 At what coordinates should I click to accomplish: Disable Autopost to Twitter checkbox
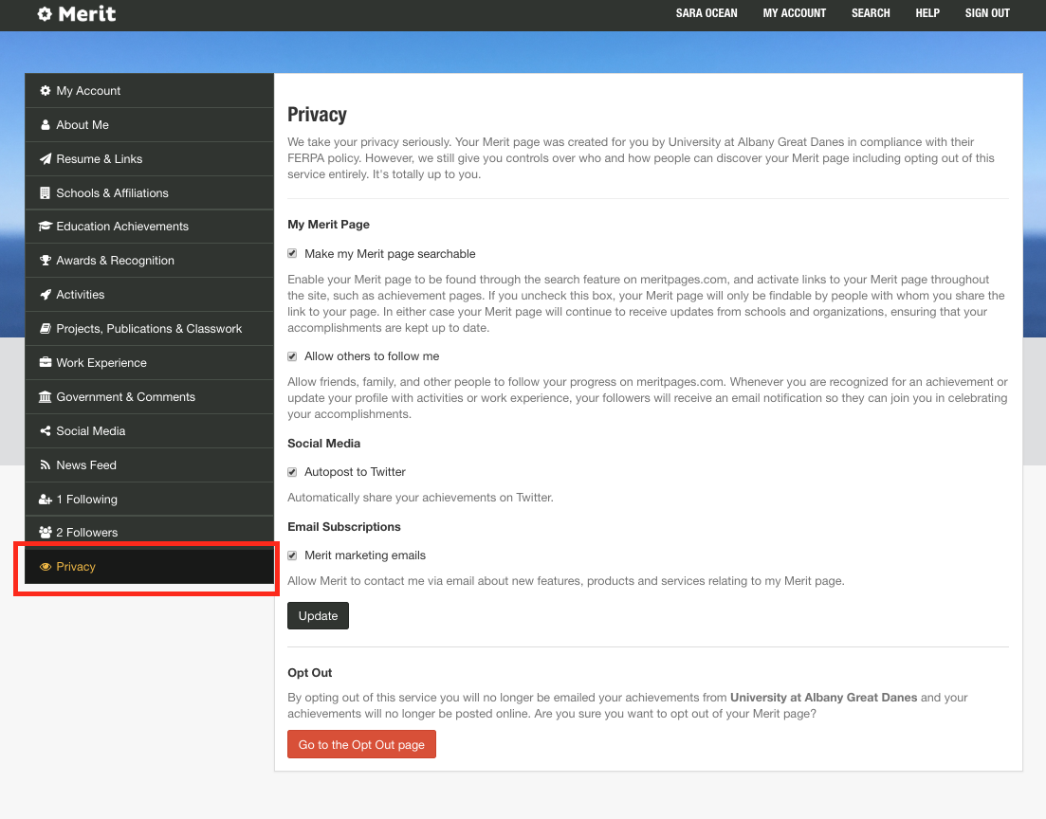click(292, 472)
